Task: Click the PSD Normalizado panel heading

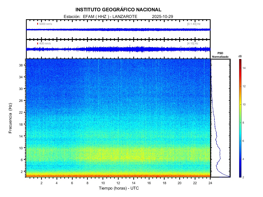Action: pos(220,55)
